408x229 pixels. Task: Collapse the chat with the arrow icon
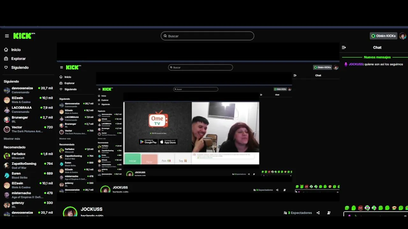[344, 47]
